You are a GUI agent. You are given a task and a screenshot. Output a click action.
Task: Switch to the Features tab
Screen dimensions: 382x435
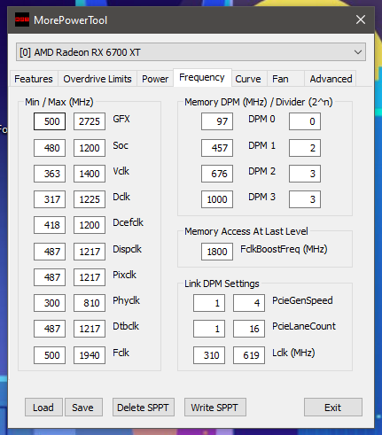coord(34,79)
